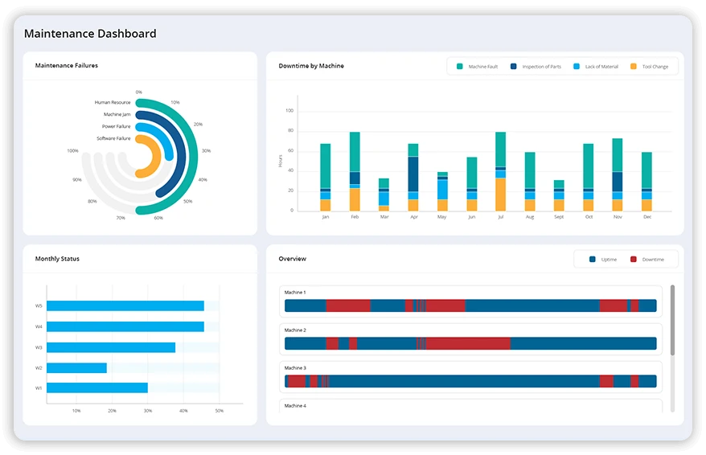
Task: Click the Power Failure label in radial chart
Action: 116,126
